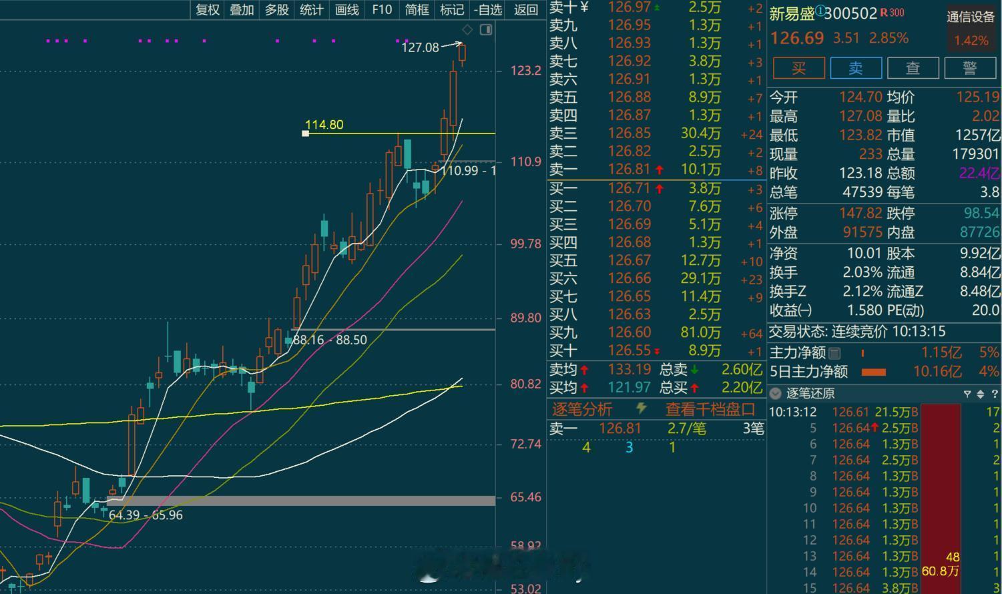Open 逐笔分析 tick analysis link
The image size is (1002, 594).
(582, 409)
